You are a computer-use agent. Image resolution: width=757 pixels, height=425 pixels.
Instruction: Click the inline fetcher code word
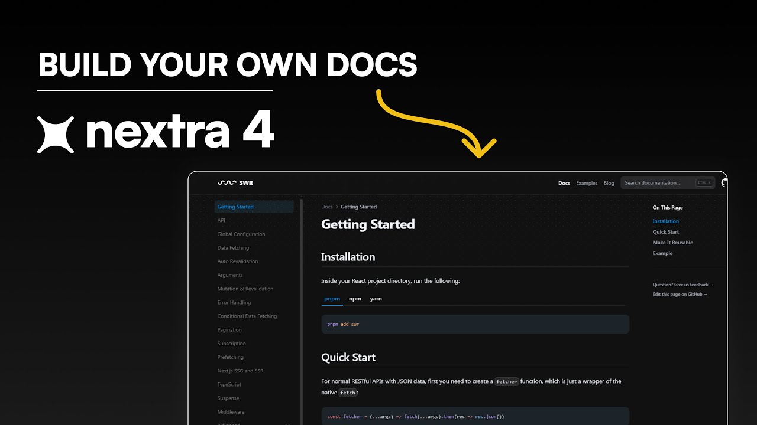(507, 381)
